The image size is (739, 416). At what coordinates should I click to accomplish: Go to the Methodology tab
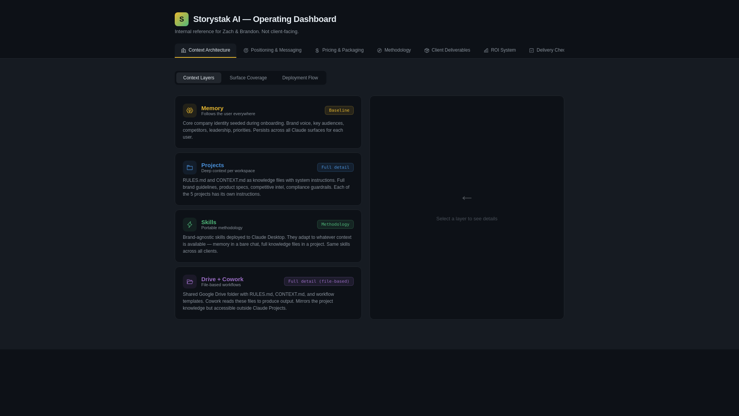coord(394,50)
